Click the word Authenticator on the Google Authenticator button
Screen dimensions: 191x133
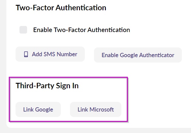(157, 55)
